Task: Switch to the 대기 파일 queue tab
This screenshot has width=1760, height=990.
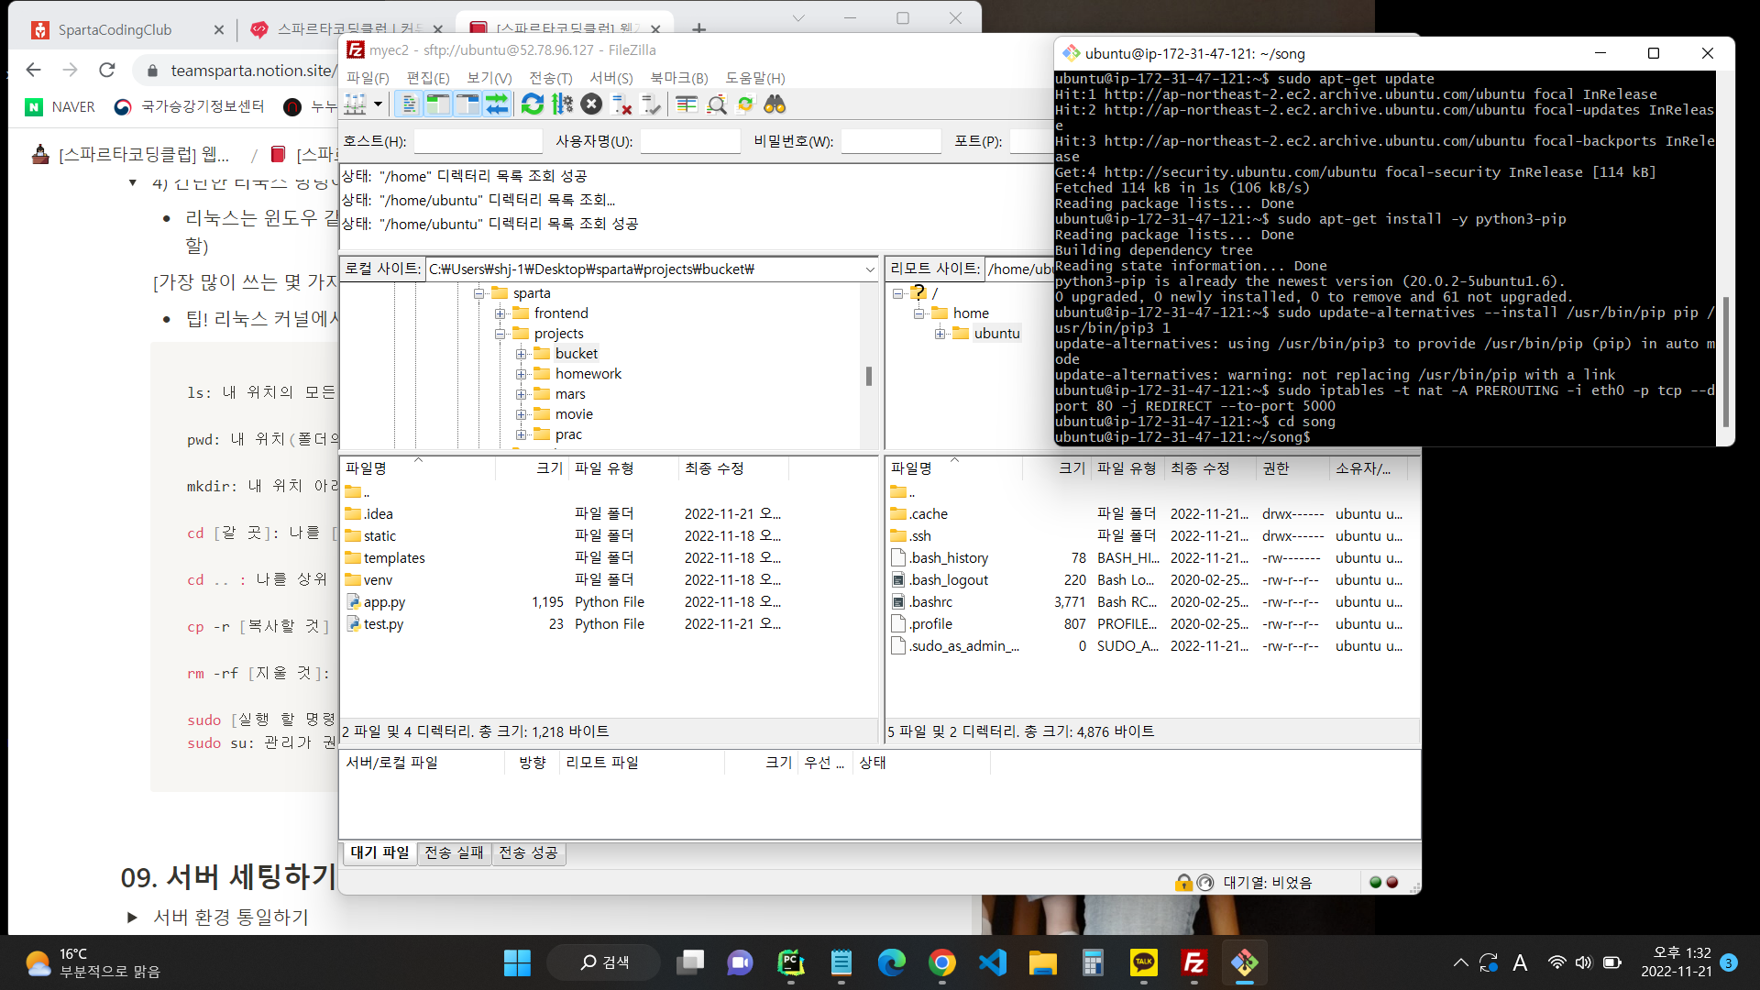Action: tap(379, 853)
